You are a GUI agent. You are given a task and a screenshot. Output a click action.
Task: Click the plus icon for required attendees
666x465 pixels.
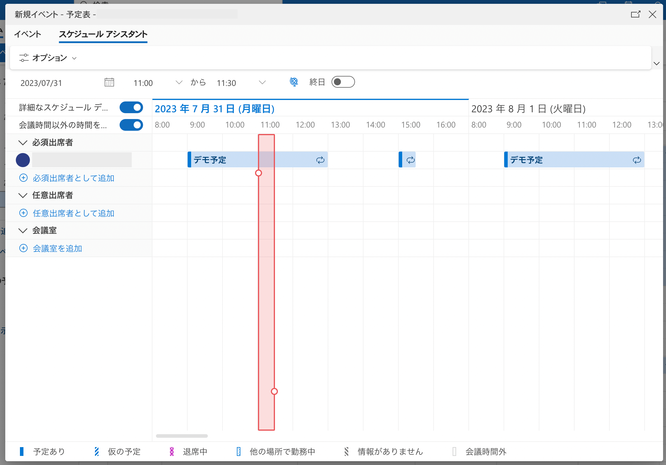23,178
